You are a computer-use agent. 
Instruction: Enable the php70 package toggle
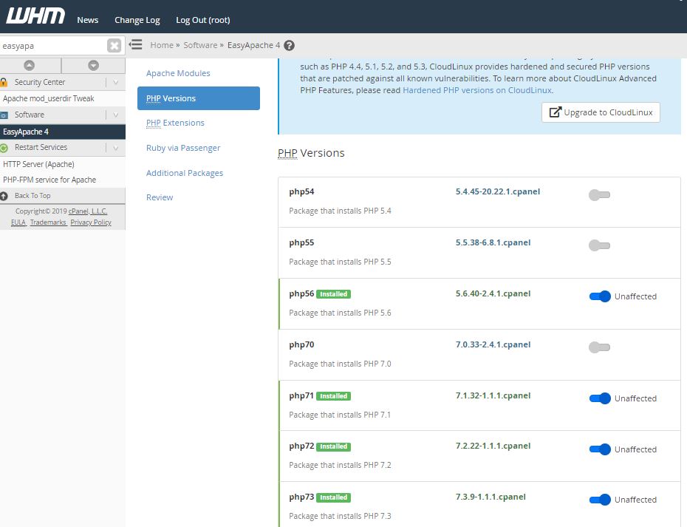599,347
